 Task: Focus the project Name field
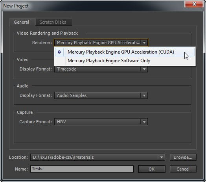tap(82, 169)
